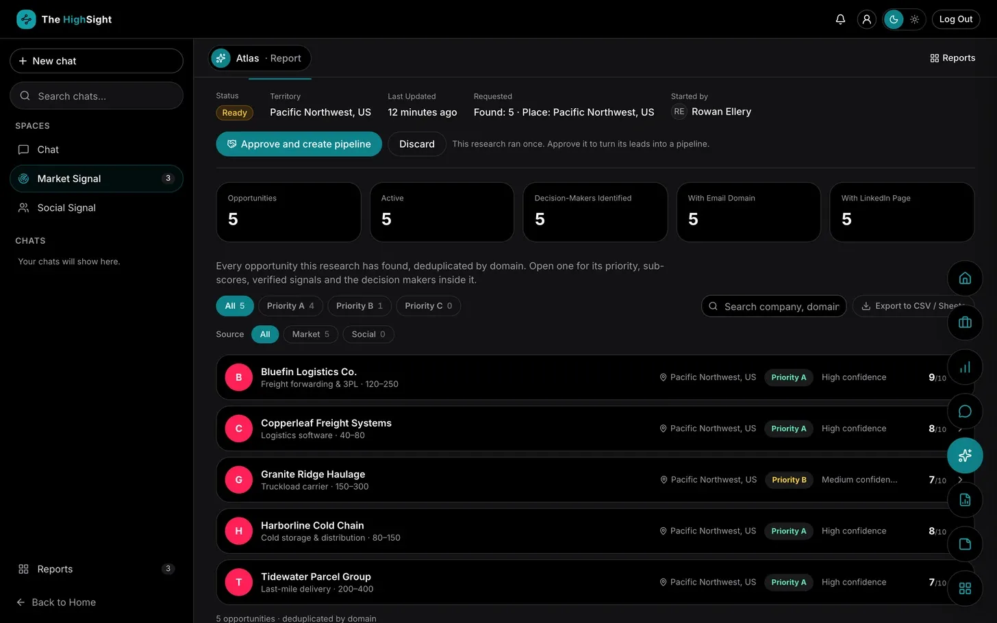Open the Social Signal space

coord(97,207)
